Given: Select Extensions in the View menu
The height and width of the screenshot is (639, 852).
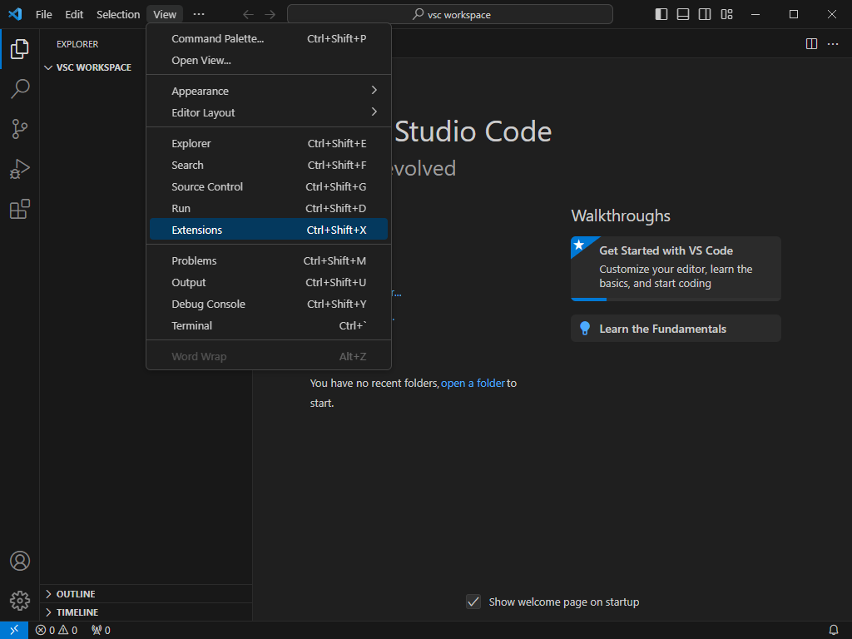Looking at the screenshot, I should 269,230.
